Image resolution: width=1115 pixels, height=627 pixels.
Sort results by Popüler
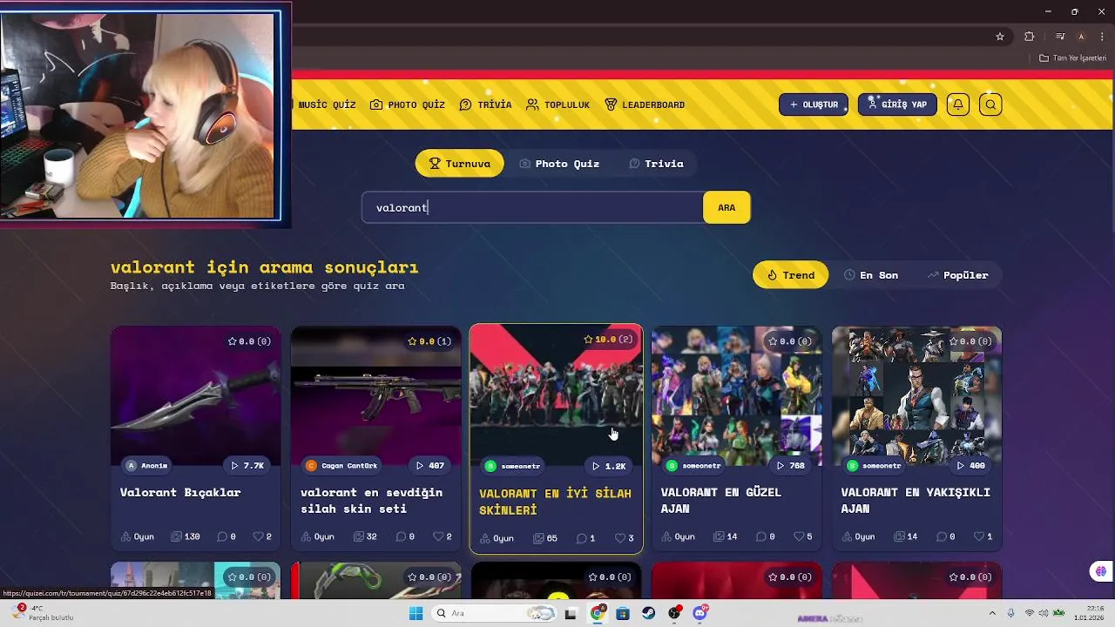[958, 275]
